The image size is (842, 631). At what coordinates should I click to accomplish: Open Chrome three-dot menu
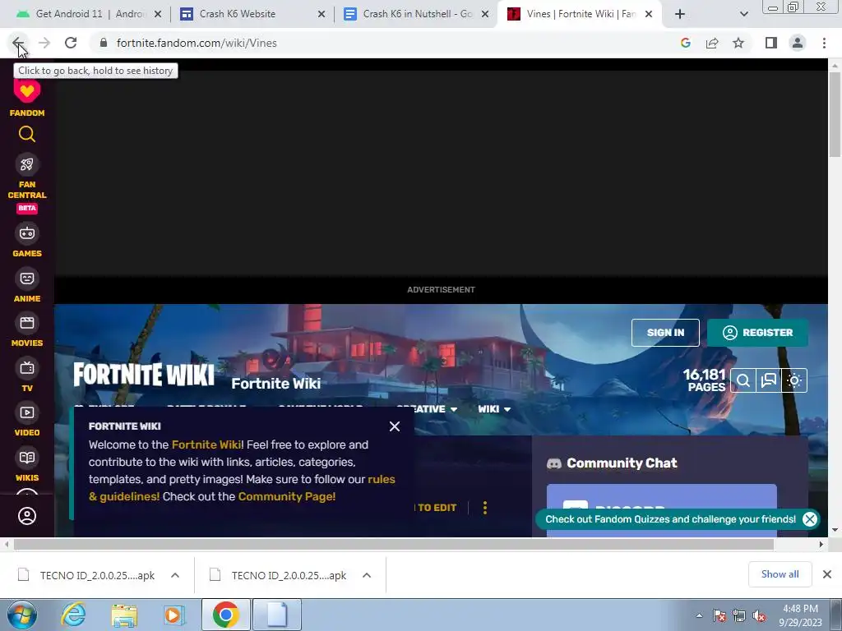824,43
